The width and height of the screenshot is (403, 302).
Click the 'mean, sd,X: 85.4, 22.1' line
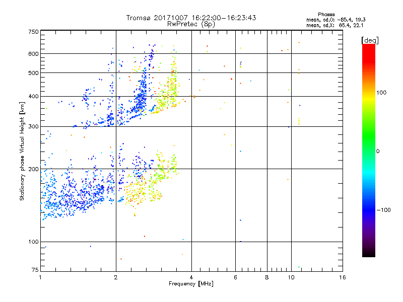pos(334,25)
